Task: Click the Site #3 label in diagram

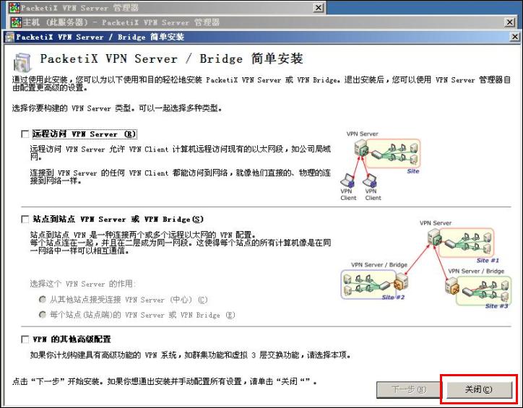Action: pos(496,305)
